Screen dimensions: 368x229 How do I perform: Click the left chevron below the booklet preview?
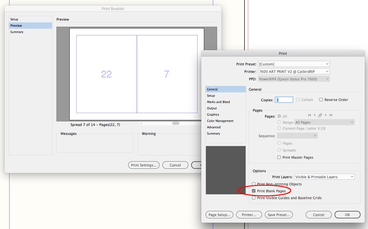(141, 123)
